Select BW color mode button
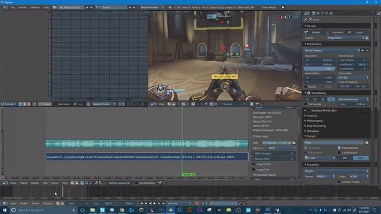Screen dimensions: 381x214 pos(345,158)
